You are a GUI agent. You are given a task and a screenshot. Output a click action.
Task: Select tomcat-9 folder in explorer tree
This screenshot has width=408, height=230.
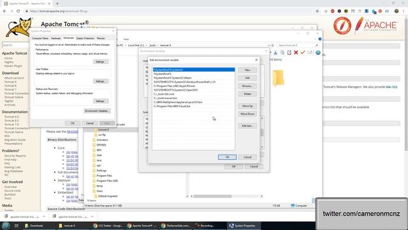[103, 130]
